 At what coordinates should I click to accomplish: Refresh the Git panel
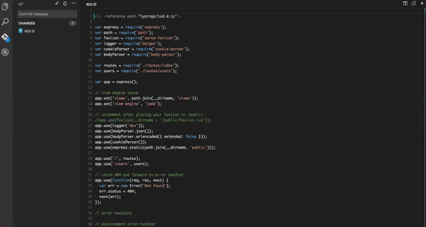(x=65, y=3)
